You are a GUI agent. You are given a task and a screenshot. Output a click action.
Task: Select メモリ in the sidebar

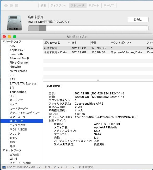[x=13, y=138]
